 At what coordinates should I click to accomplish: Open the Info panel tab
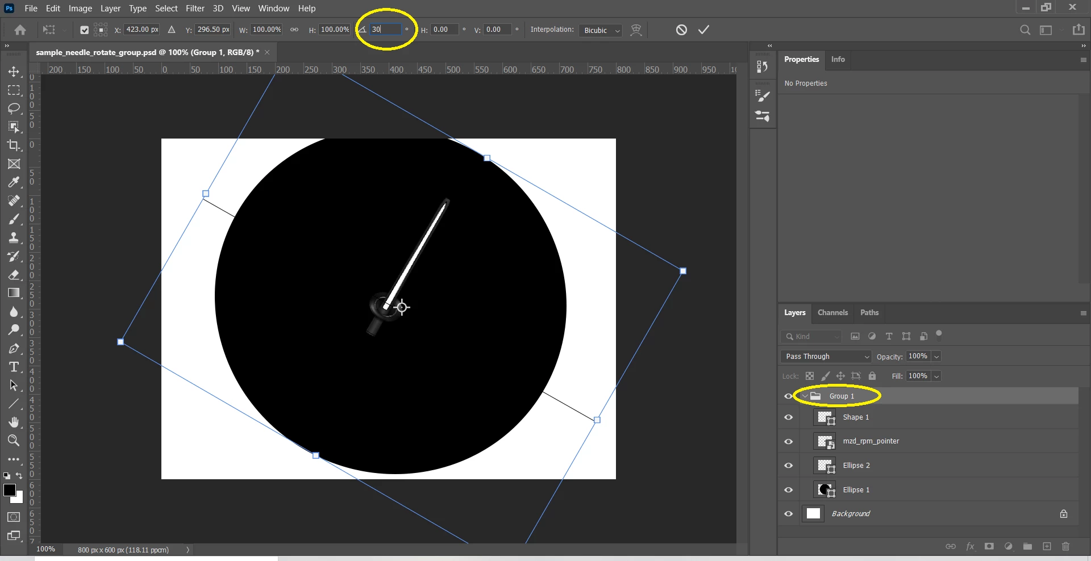[x=838, y=59]
